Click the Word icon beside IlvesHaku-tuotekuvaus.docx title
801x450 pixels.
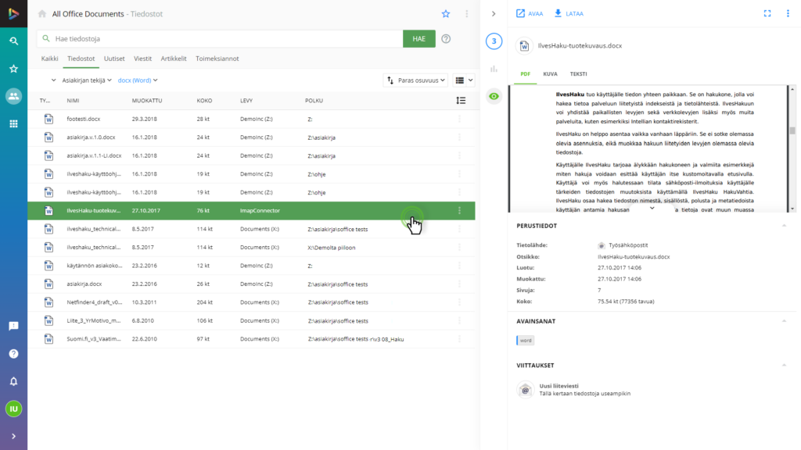[x=524, y=46]
